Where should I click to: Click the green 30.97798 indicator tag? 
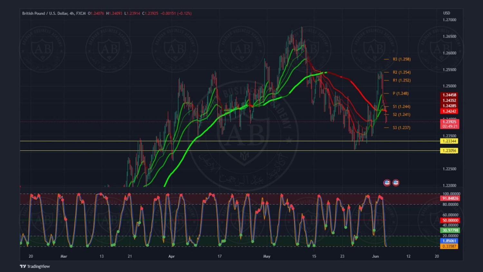(450, 230)
